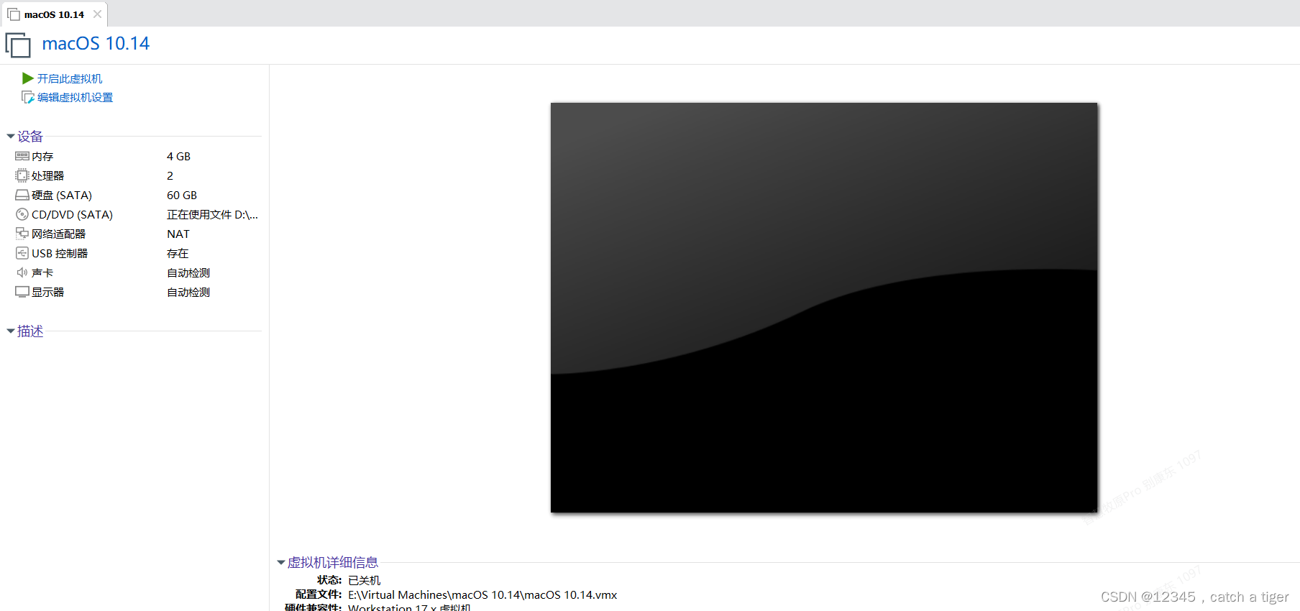Click the memory device icon
The image size is (1300, 611).
click(22, 156)
